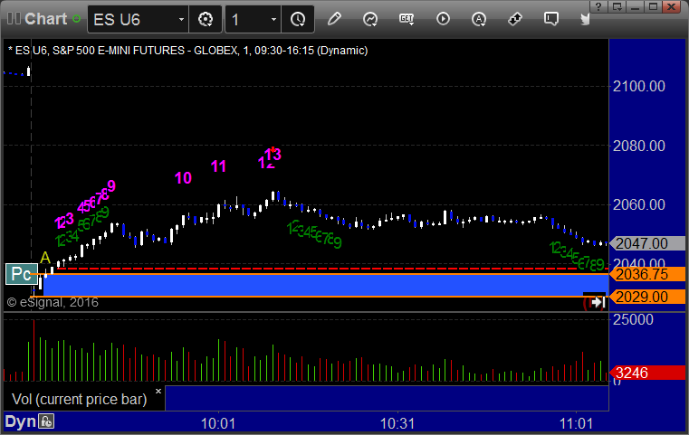Click the magenta 11 countdown marker
Image resolution: width=689 pixels, height=435 pixels.
point(218,166)
